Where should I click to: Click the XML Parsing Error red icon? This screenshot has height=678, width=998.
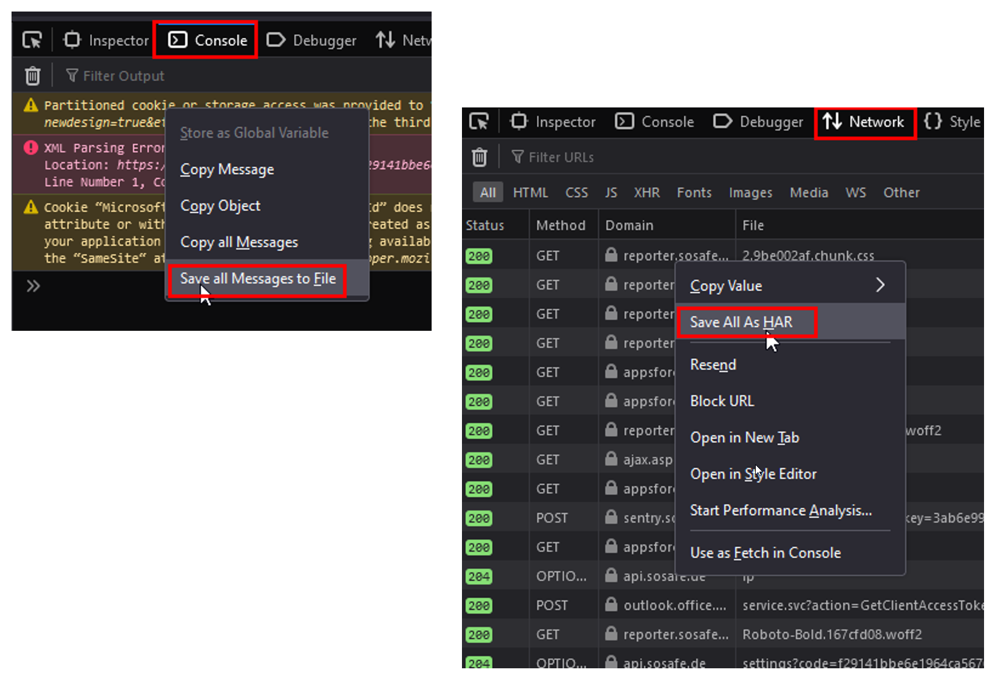(x=30, y=148)
